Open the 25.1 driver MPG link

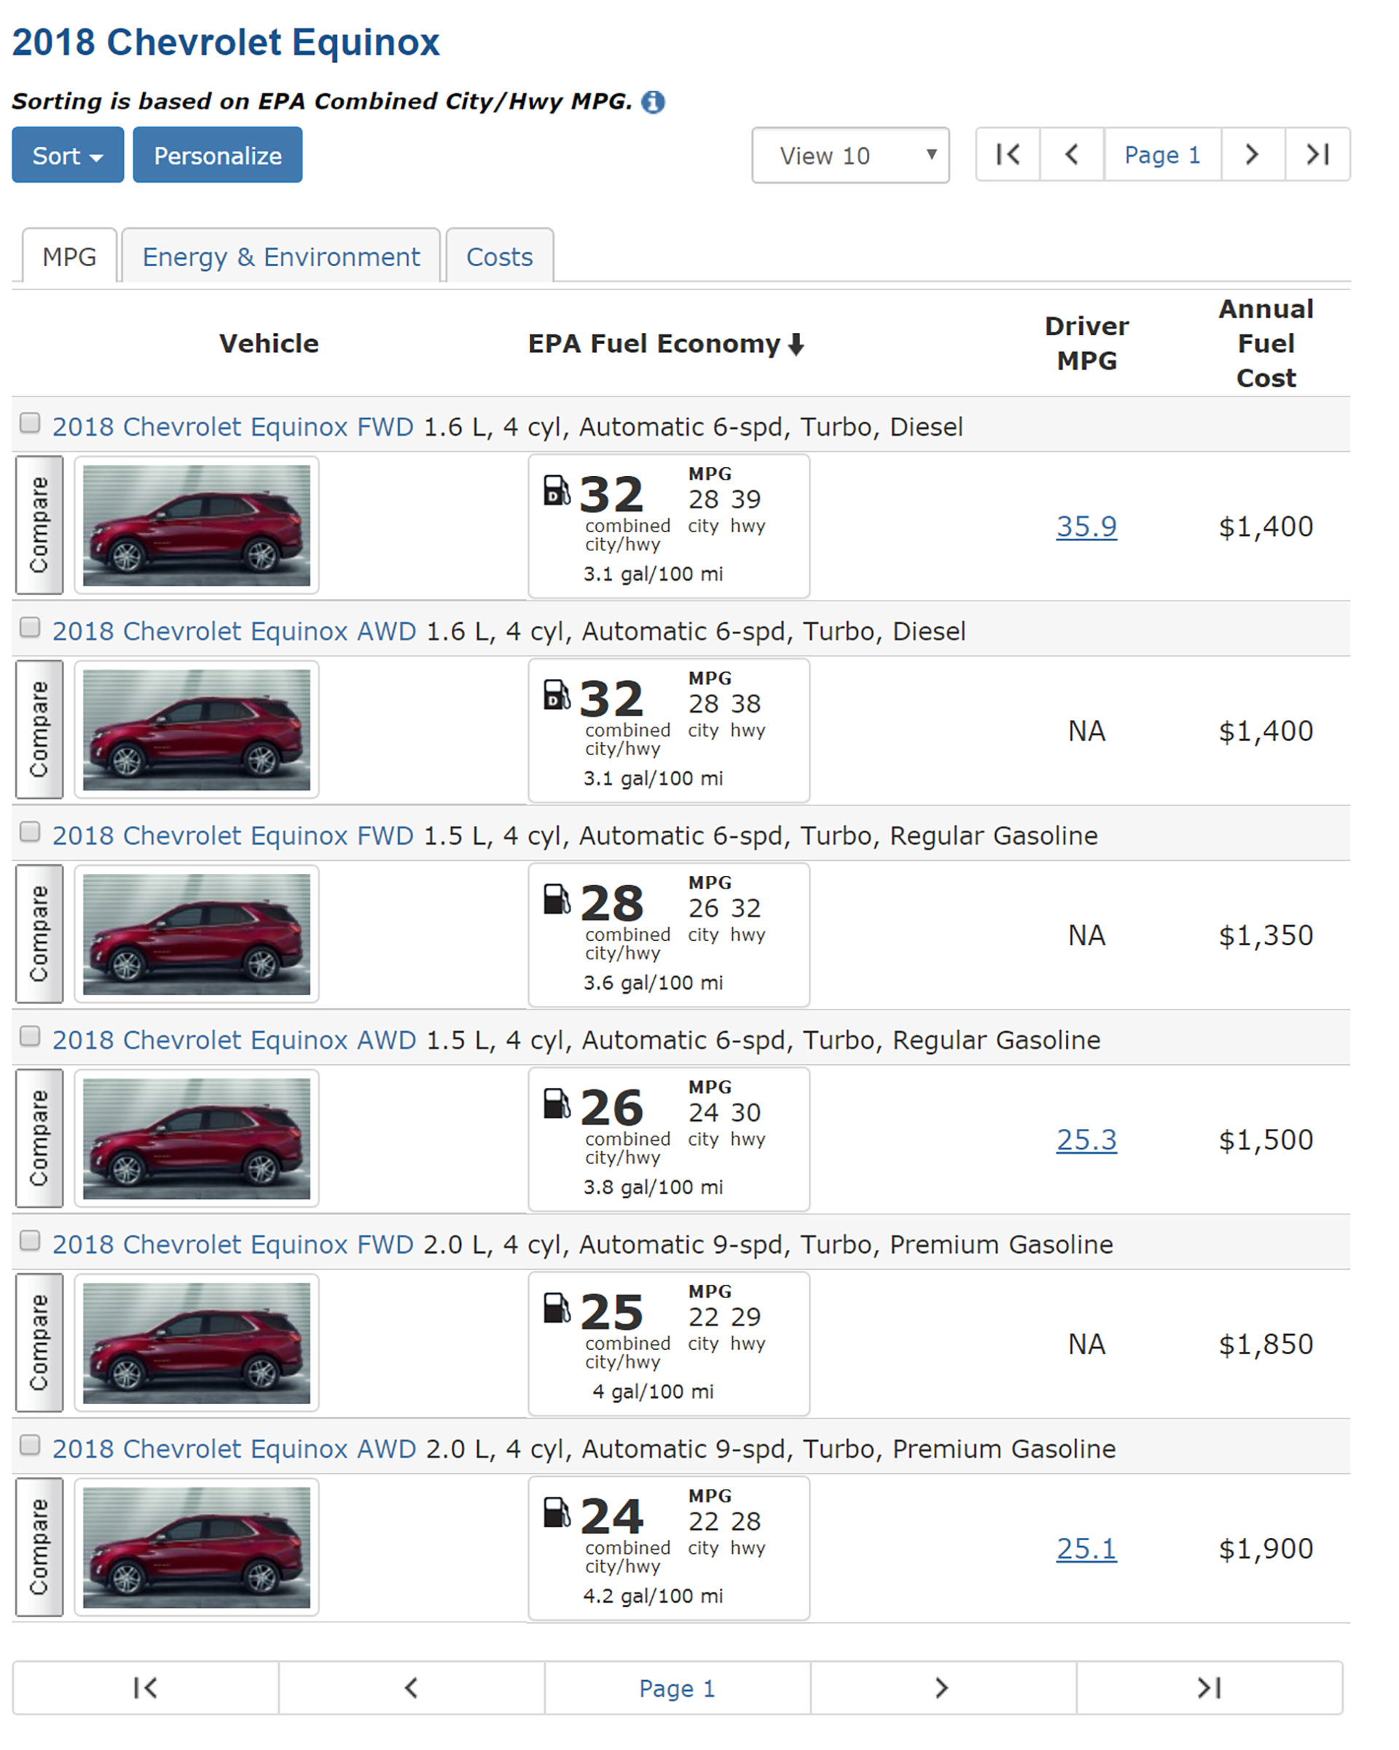(1086, 1550)
